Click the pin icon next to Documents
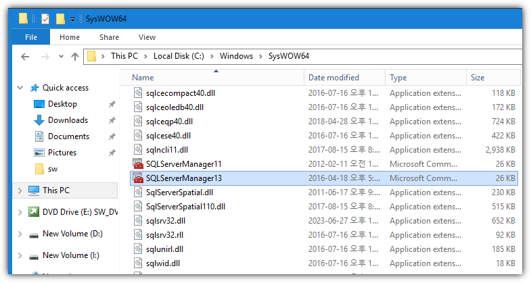This screenshot has width=531, height=283. pos(112,136)
